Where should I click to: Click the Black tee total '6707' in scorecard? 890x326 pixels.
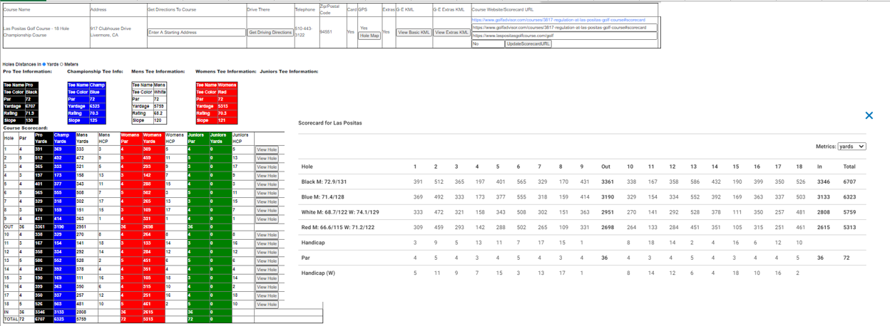click(849, 182)
